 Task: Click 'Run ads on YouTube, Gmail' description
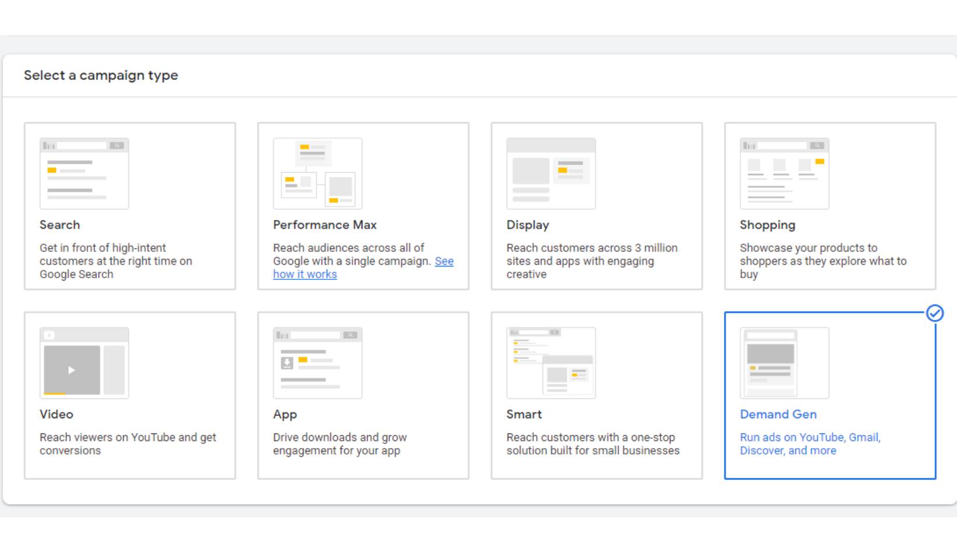[810, 437]
